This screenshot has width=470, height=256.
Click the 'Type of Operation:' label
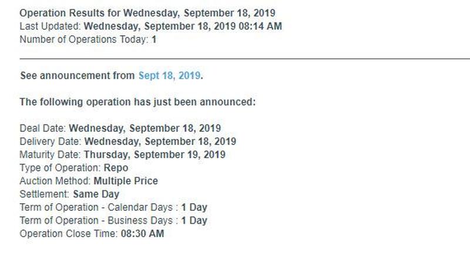pos(61,168)
